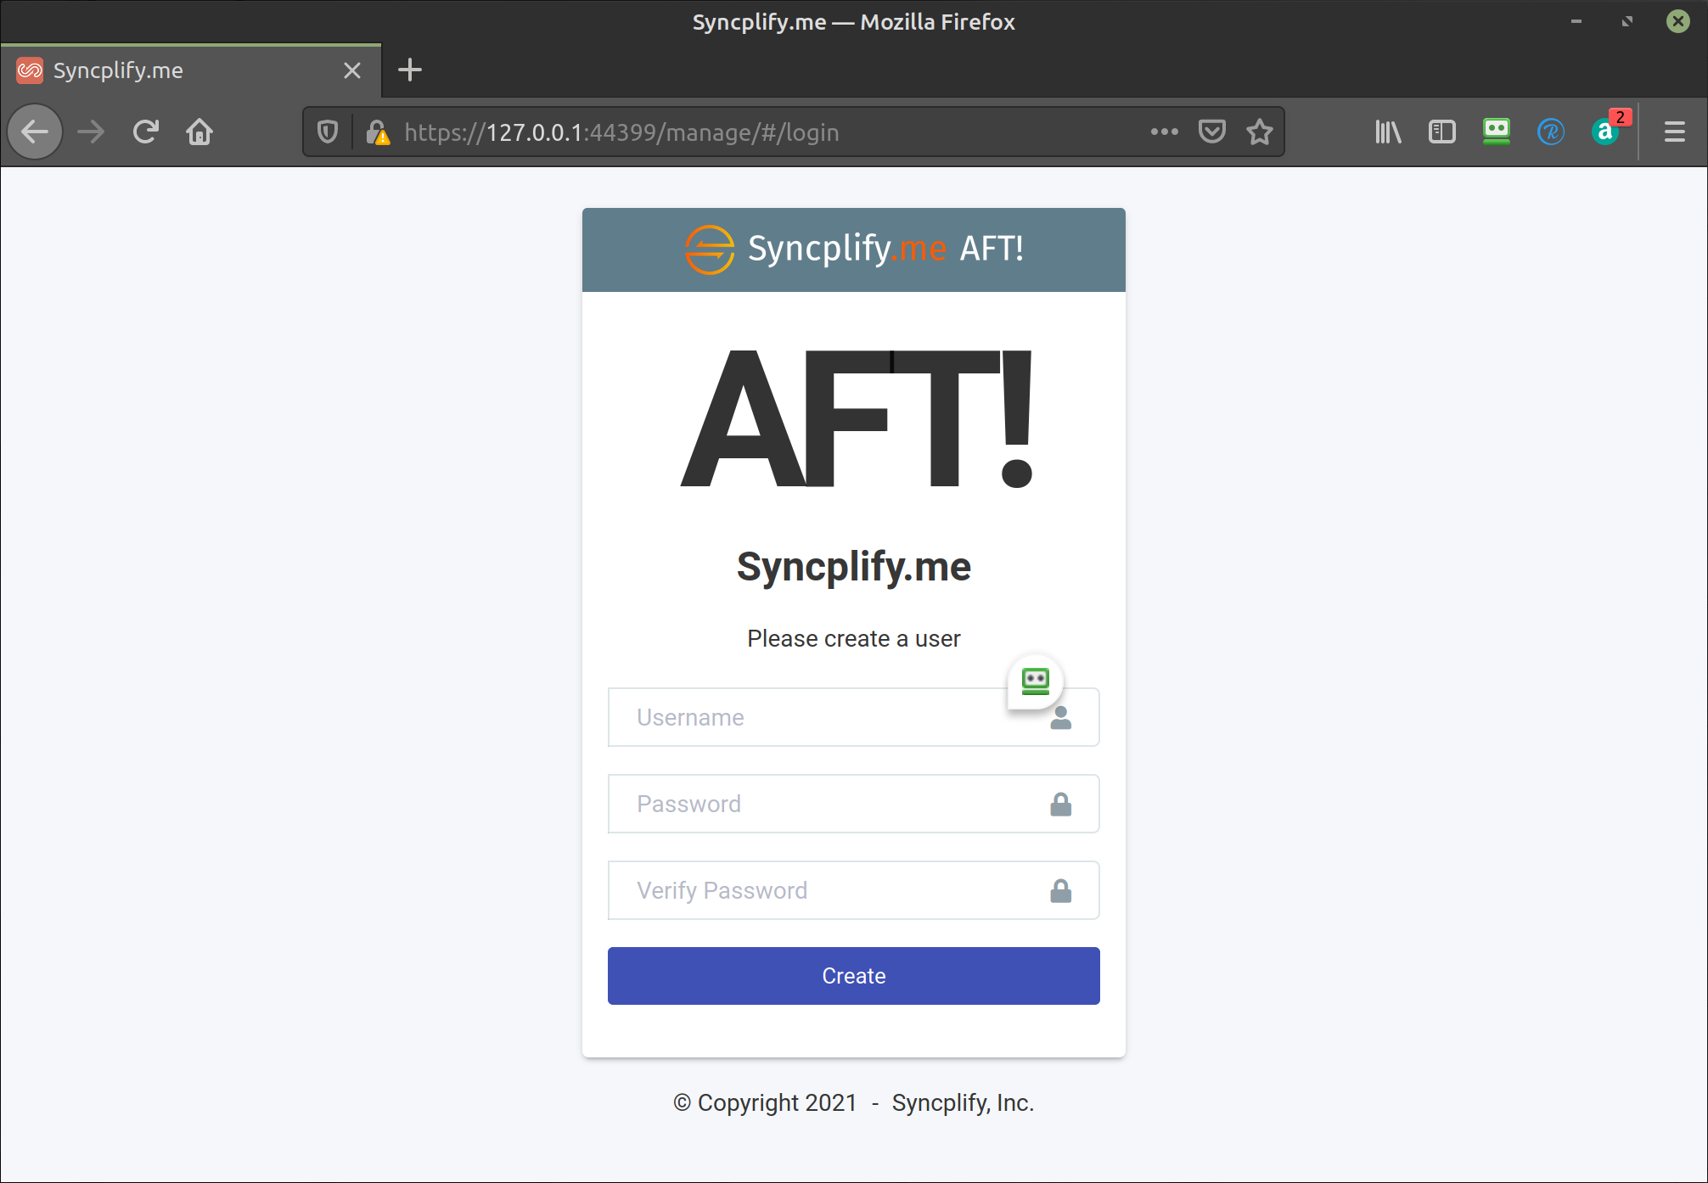Focus the Verify Password field
1708x1183 pixels.
(853, 891)
